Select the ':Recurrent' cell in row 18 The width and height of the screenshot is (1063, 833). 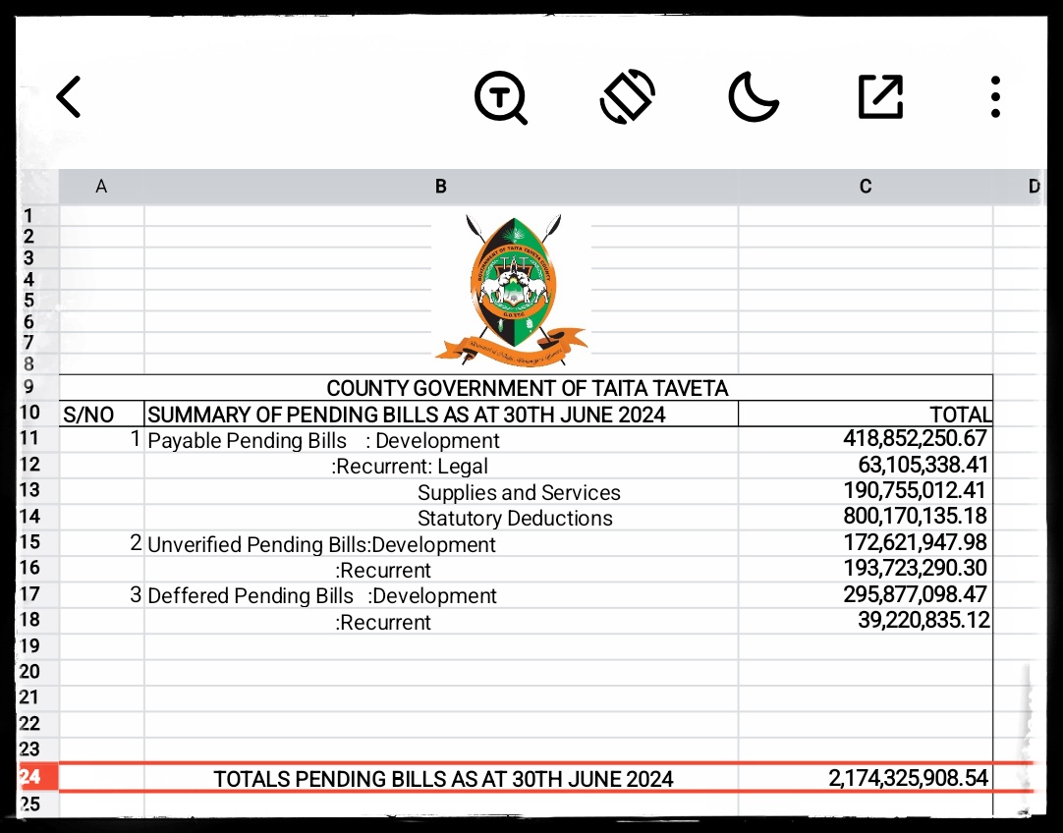[441, 622]
